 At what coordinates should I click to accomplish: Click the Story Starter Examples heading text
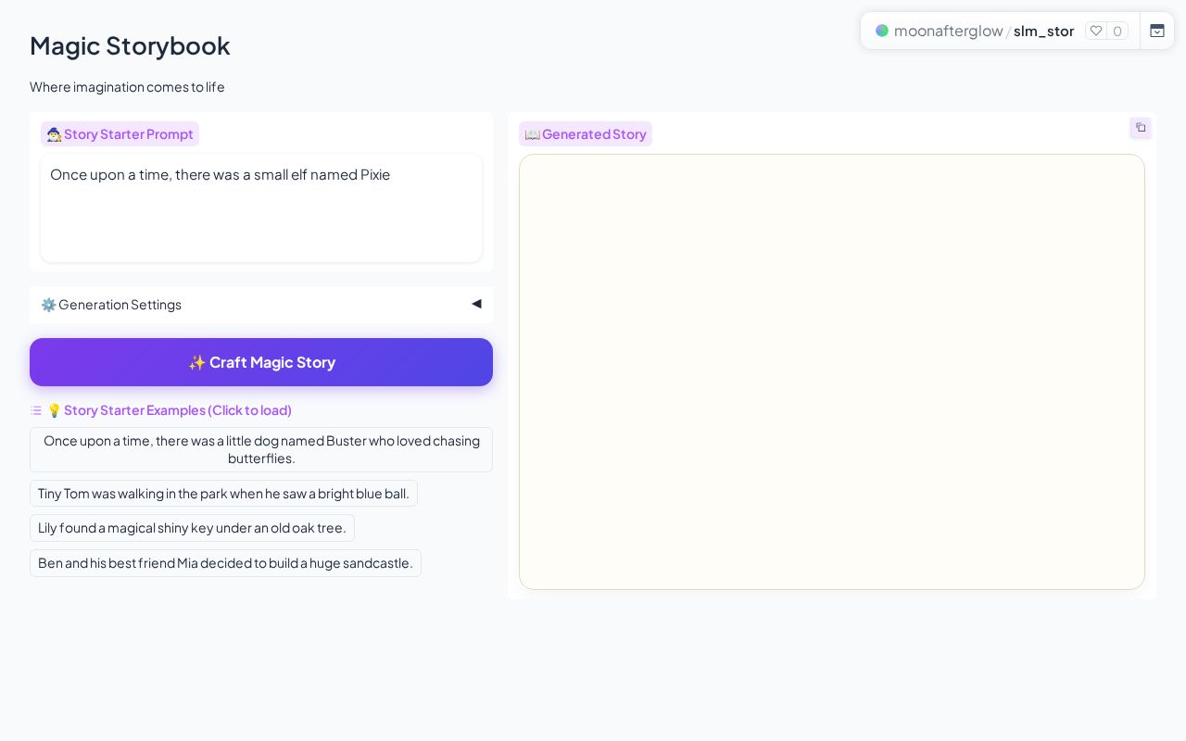(x=169, y=410)
